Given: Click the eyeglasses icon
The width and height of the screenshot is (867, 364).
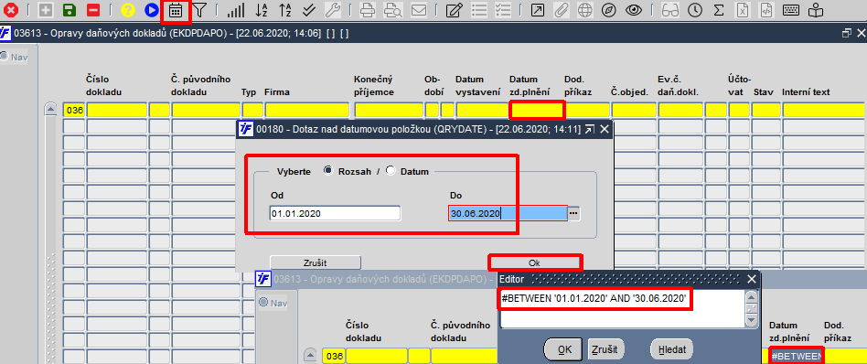Looking at the screenshot, I should click(670, 10).
